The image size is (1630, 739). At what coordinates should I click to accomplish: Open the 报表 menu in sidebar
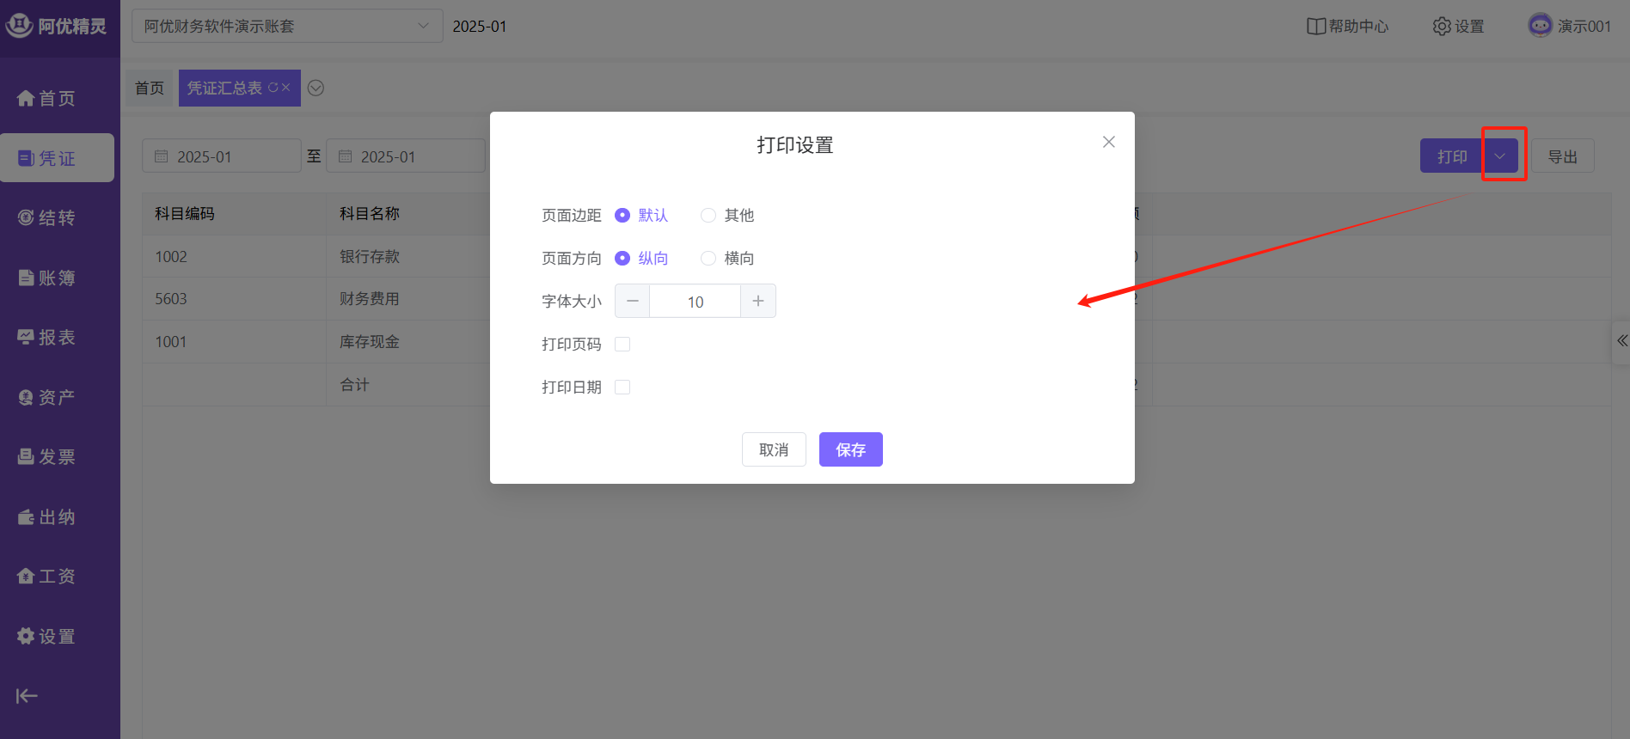(47, 338)
